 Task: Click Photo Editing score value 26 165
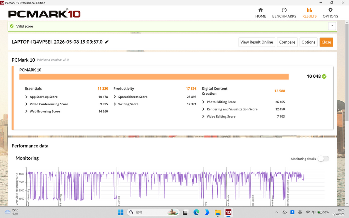point(280,102)
